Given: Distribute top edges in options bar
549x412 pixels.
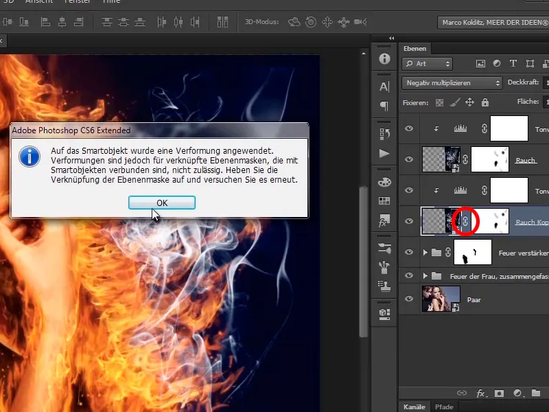Looking at the screenshot, I should (107, 22).
